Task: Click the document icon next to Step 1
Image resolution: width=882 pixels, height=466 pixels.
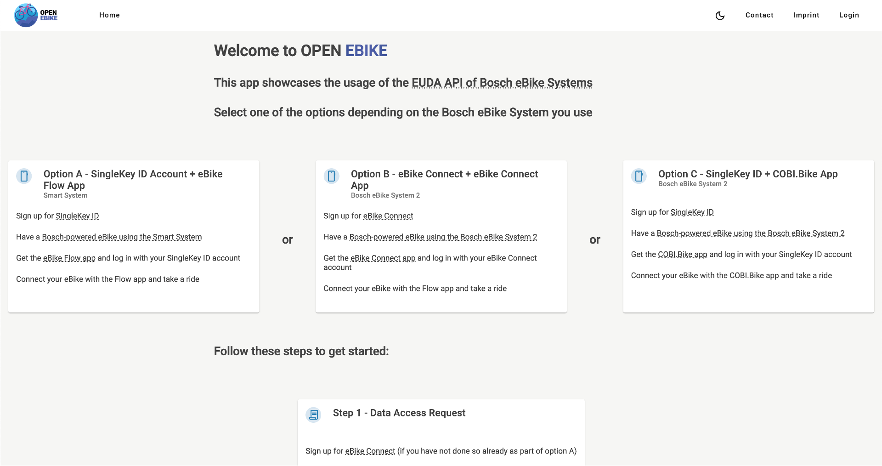Action: click(x=313, y=414)
